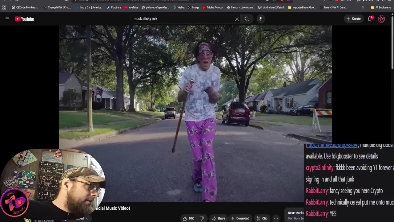
Task: Open the Wallet bookmark
Action: point(179,7)
